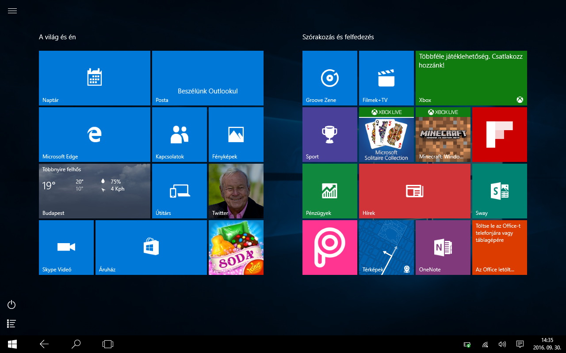Open the power options button
Viewport: 566px width, 353px height.
click(12, 304)
